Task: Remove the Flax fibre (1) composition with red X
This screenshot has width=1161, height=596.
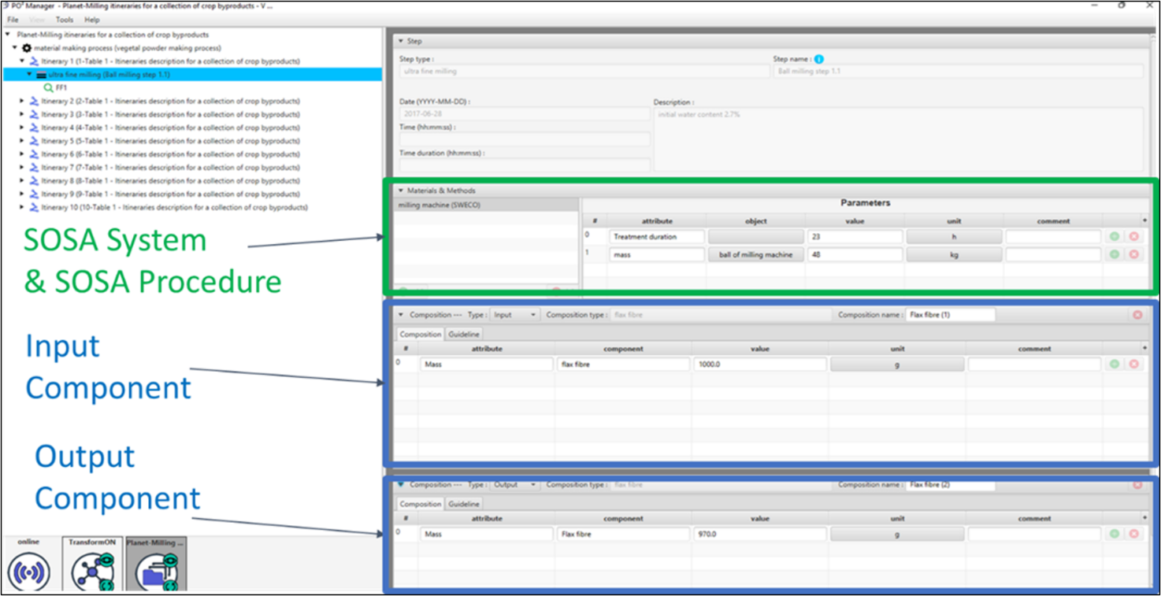Action: [1137, 315]
